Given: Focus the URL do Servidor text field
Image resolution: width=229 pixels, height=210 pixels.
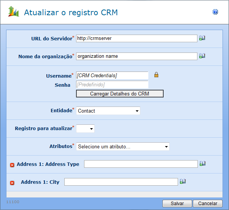Looking at the screenshot, I should [x=136, y=38].
